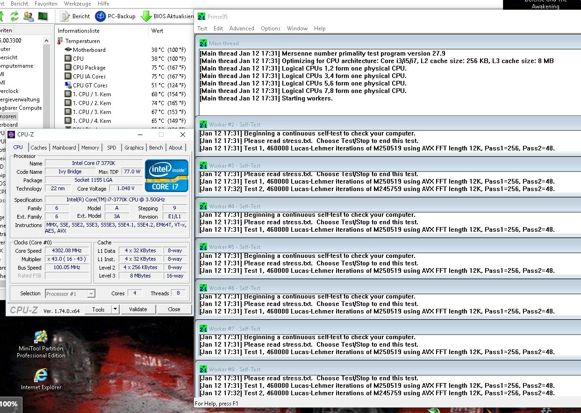Image resolution: width=581 pixels, height=413 pixels.
Task: Click the CPU GT Cores monitor icon
Action: 68,85
